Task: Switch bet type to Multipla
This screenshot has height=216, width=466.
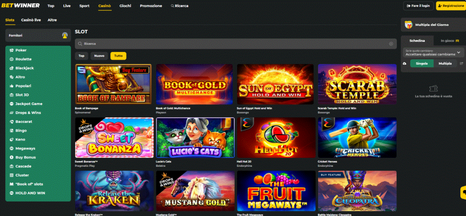Action: tap(445, 63)
